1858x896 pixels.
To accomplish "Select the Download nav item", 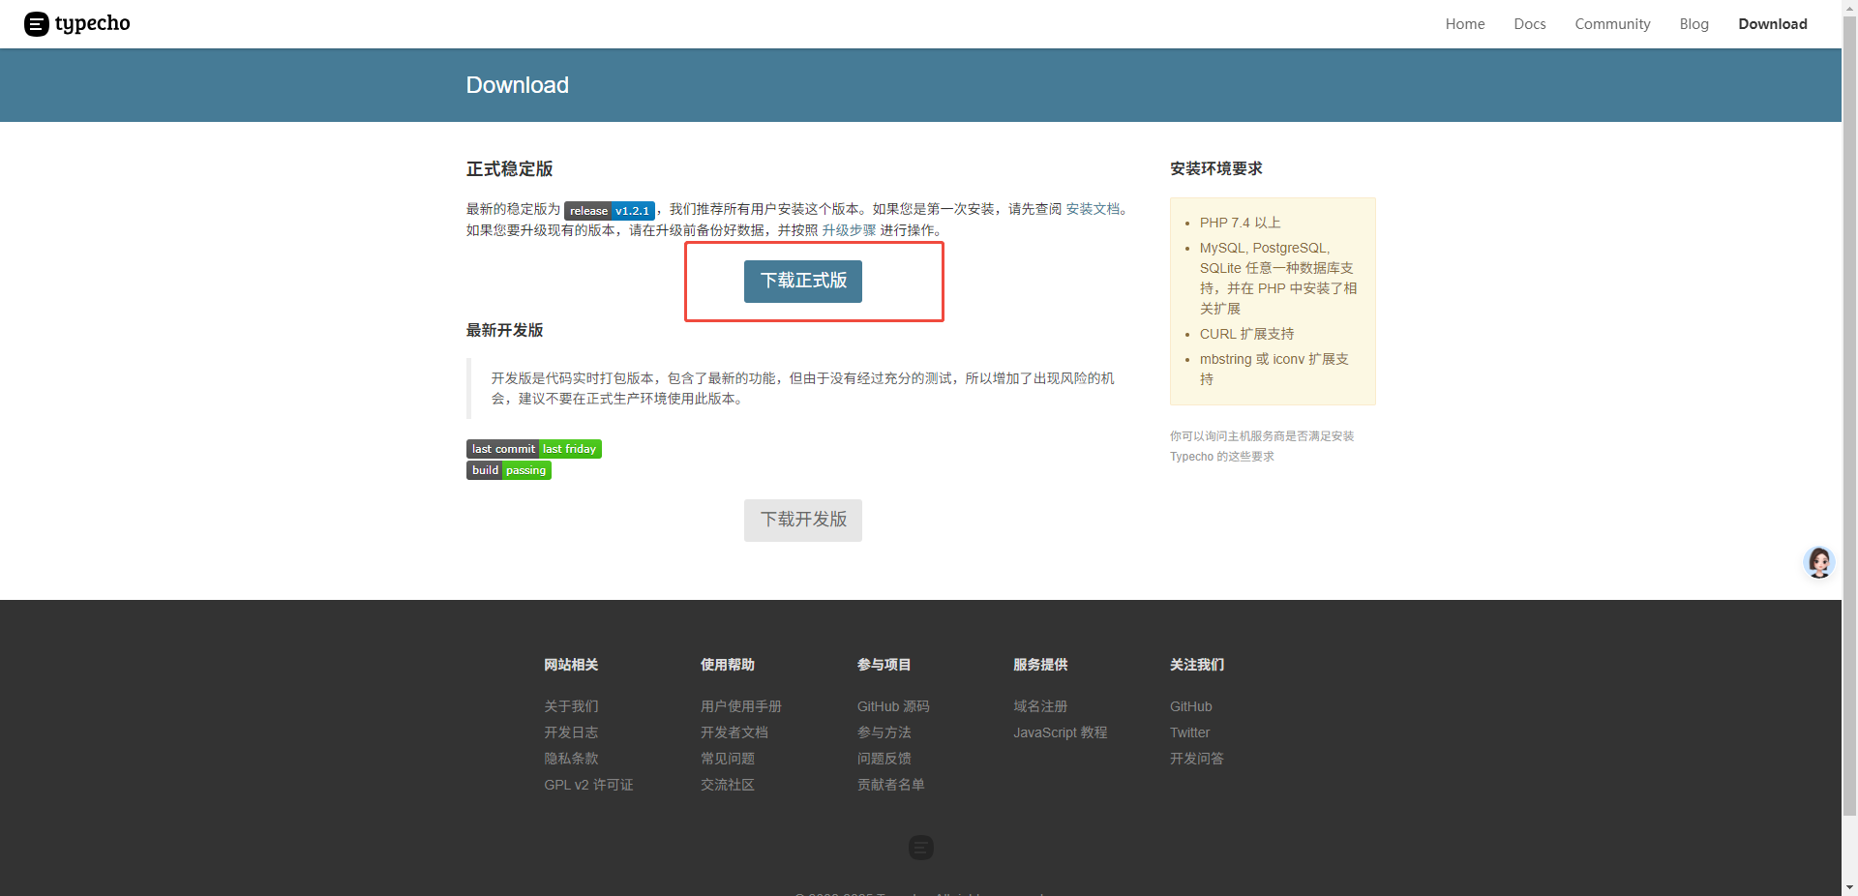I will tap(1773, 24).
